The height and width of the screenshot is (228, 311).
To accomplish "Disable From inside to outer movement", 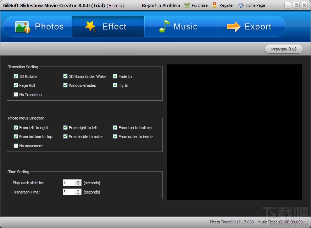I will pos(65,136).
